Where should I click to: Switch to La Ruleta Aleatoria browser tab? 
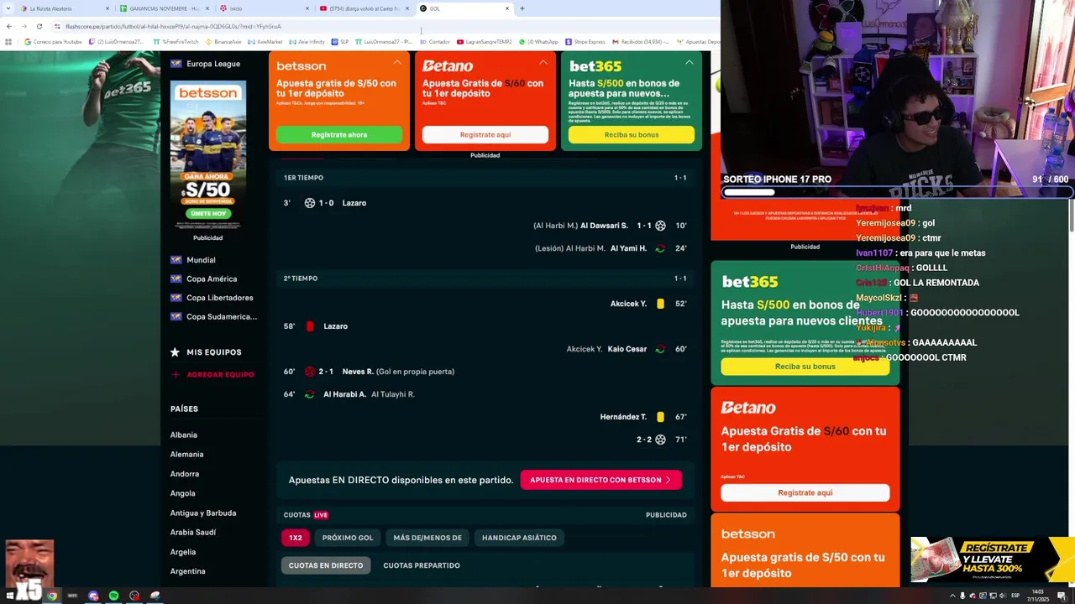63,8
